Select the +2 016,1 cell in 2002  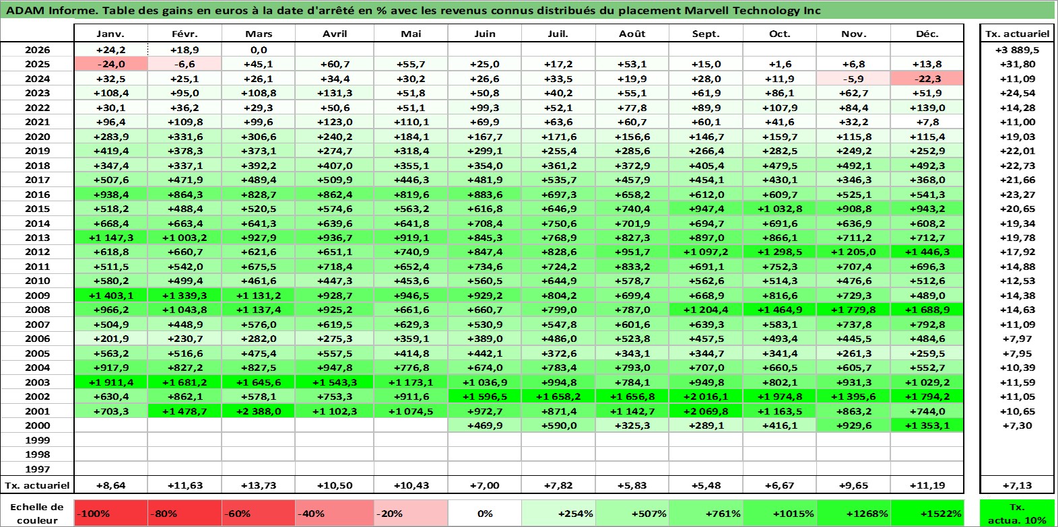(706, 396)
